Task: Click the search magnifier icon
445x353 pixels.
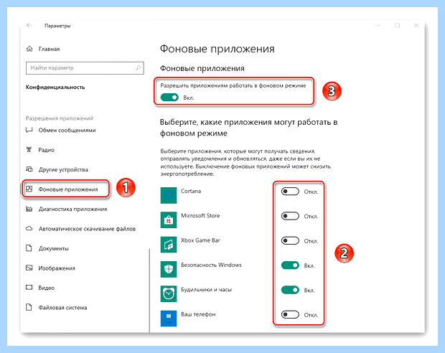Action: pos(138,68)
